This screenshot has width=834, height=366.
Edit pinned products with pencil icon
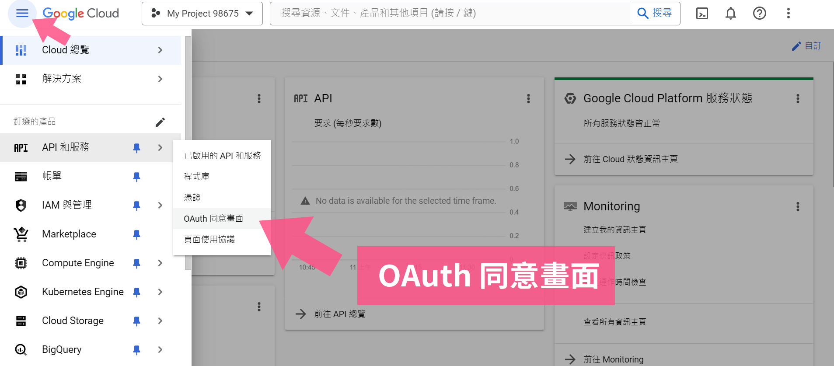coord(161,122)
